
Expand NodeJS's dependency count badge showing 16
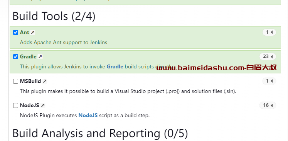[x=268, y=105]
